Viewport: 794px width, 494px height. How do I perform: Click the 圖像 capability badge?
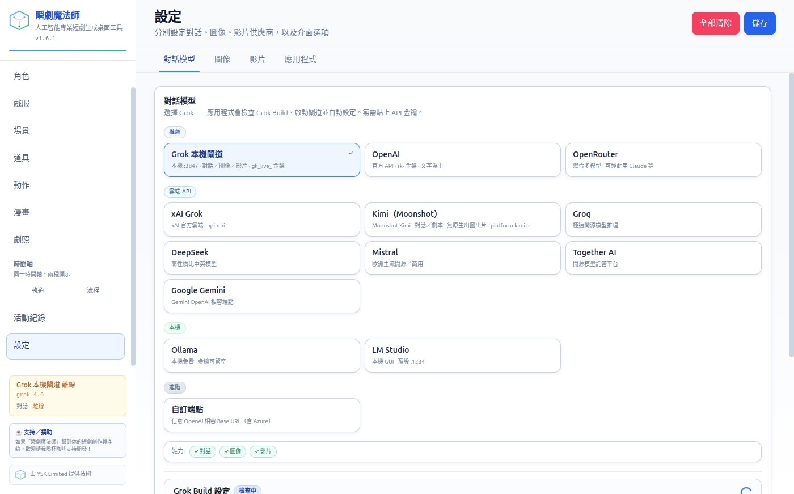tap(233, 451)
